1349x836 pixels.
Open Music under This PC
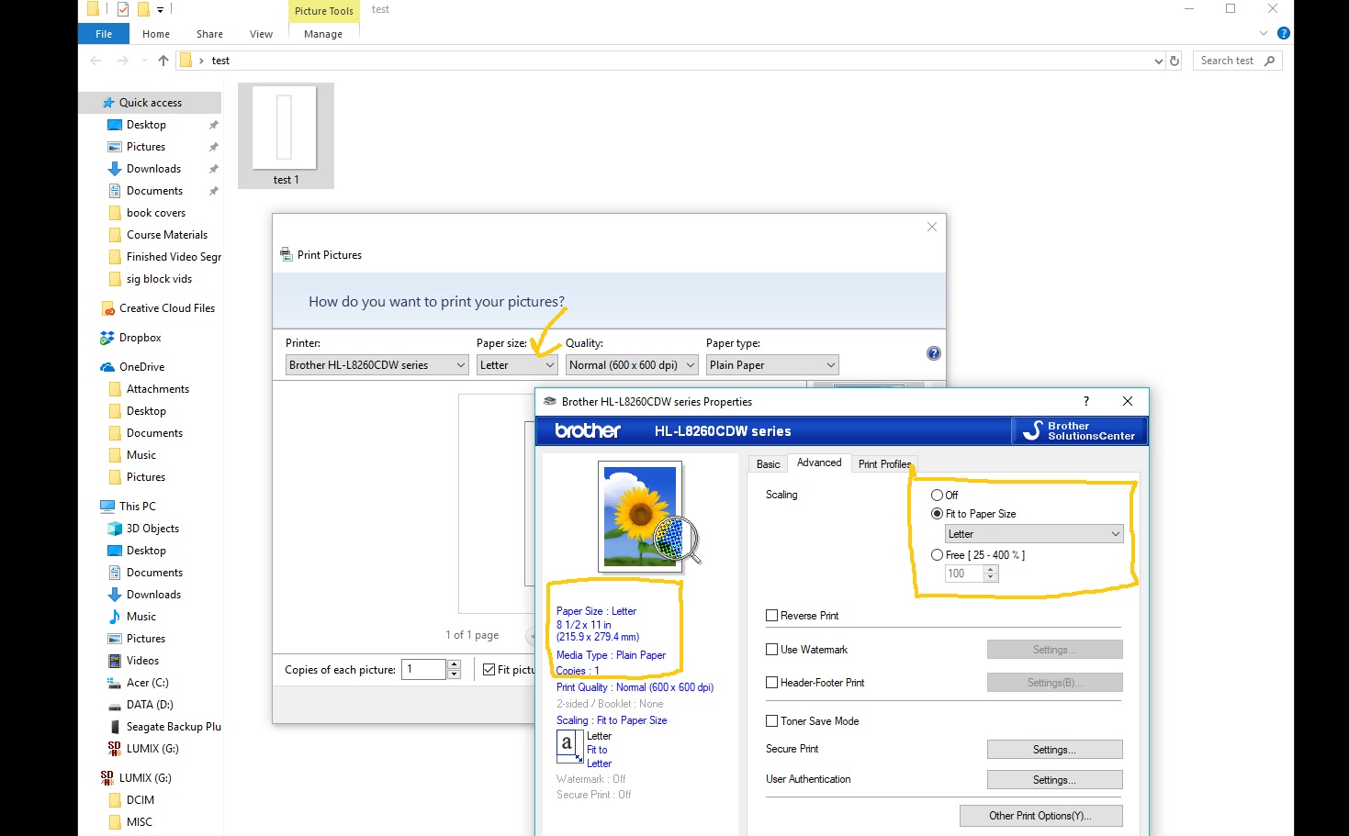pos(141,617)
